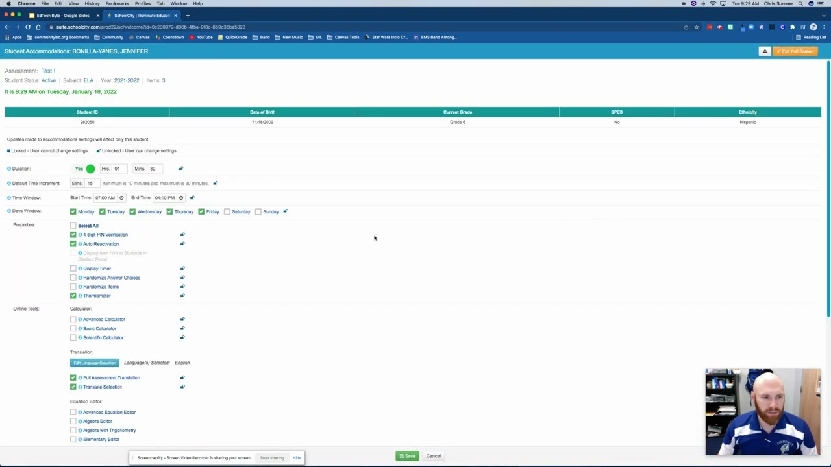Click info icon beside Days Window label
The image size is (831, 467).
pyautogui.click(x=9, y=211)
